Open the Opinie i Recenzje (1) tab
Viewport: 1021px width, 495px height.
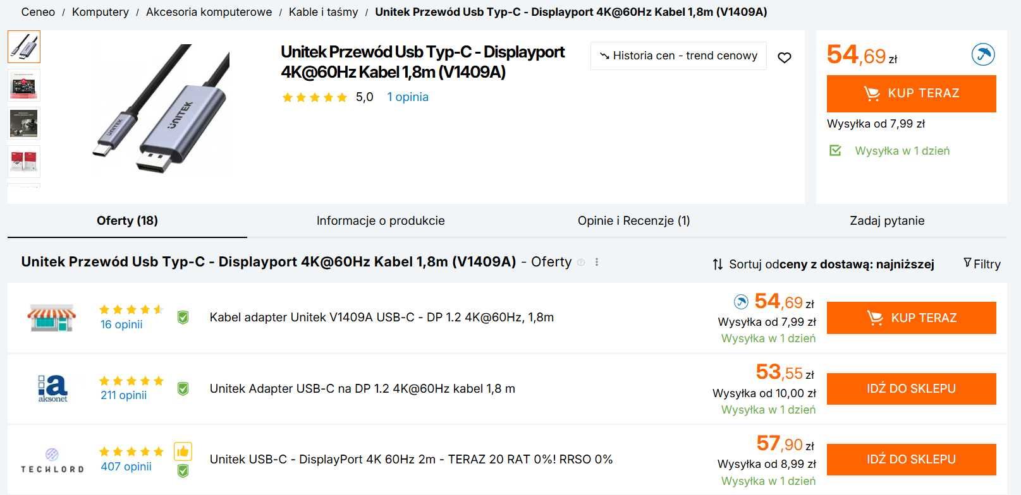[x=634, y=220]
